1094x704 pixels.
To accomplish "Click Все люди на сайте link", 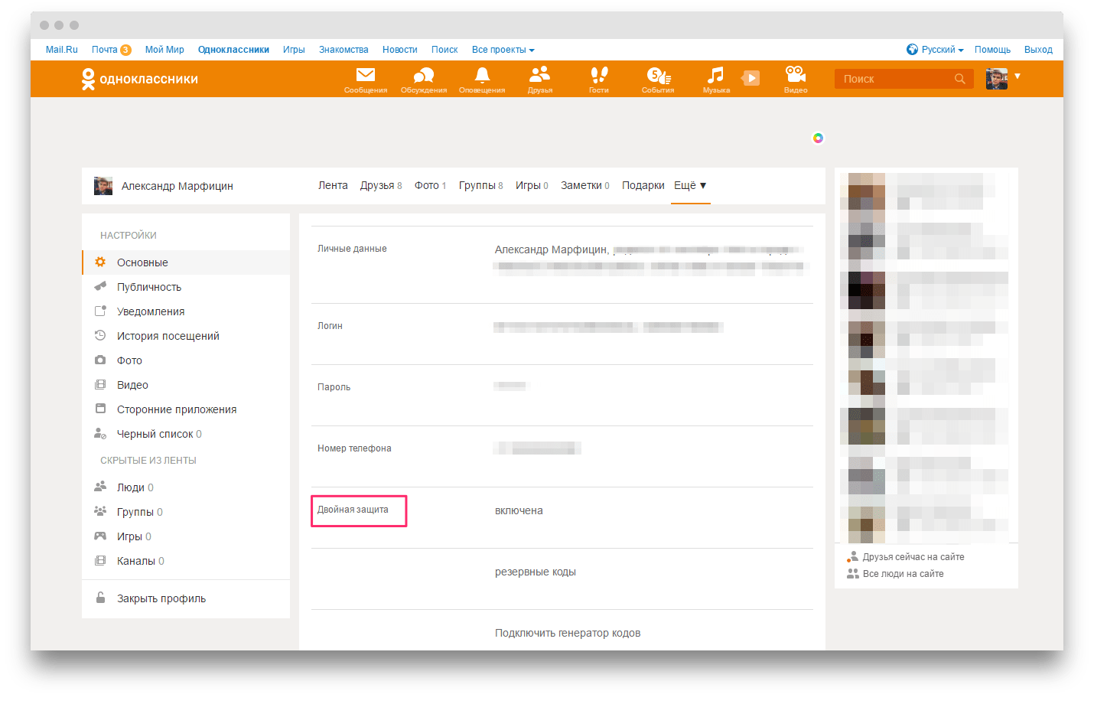I will point(904,574).
